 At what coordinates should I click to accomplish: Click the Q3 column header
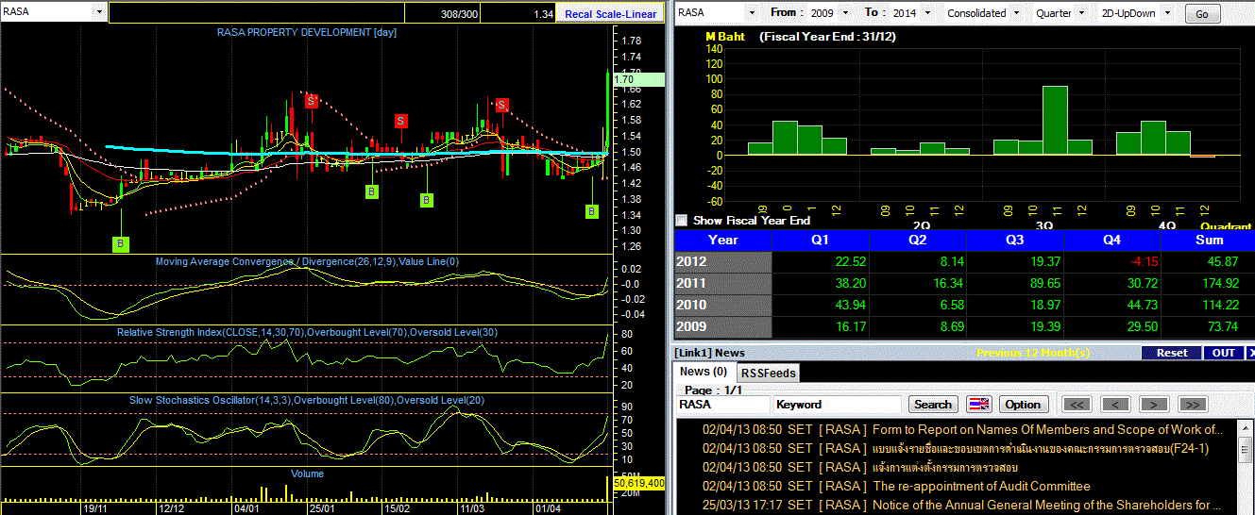click(1015, 240)
